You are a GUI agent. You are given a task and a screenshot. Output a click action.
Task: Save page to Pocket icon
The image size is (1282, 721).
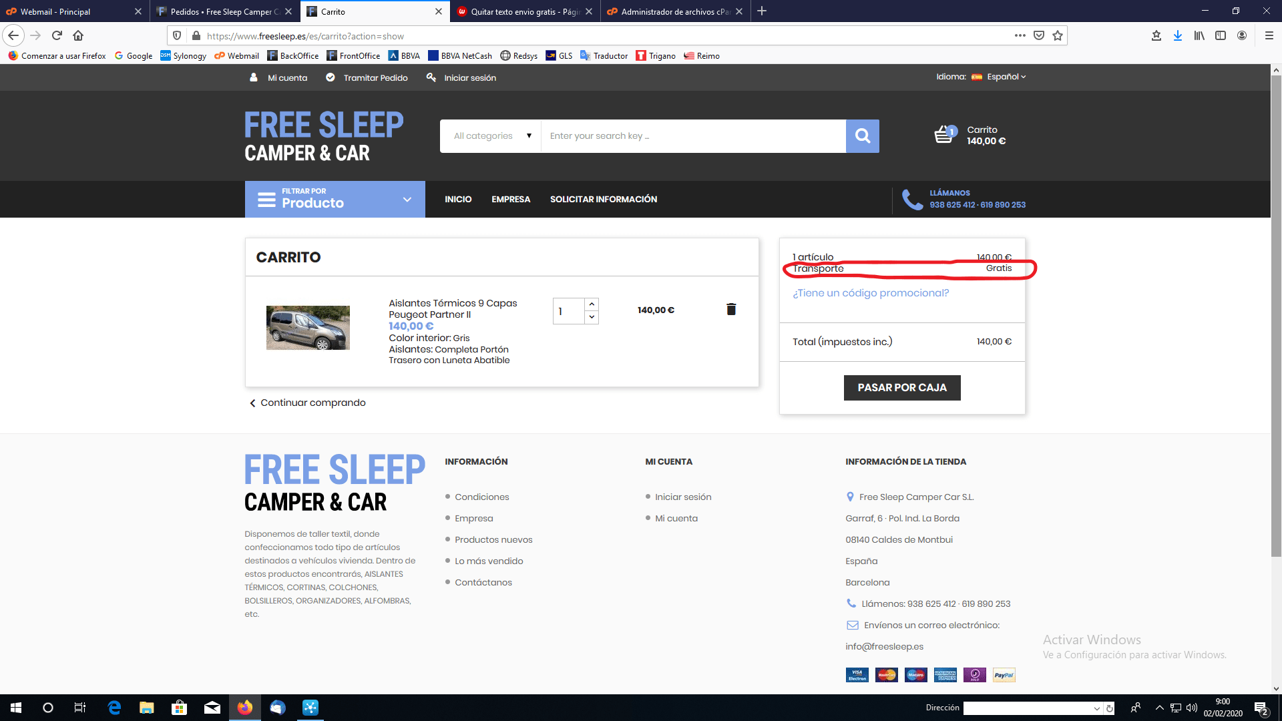click(x=1039, y=35)
